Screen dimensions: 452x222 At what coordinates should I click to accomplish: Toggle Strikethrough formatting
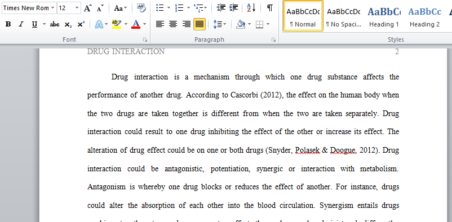(55, 24)
